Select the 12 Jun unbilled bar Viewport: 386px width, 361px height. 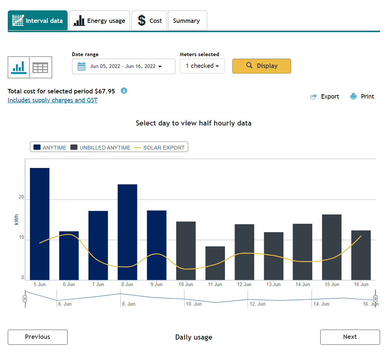click(245, 252)
